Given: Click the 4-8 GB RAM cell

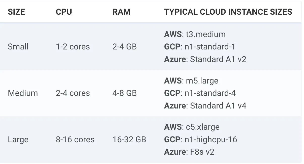Looking at the screenshot, I should (x=125, y=93).
